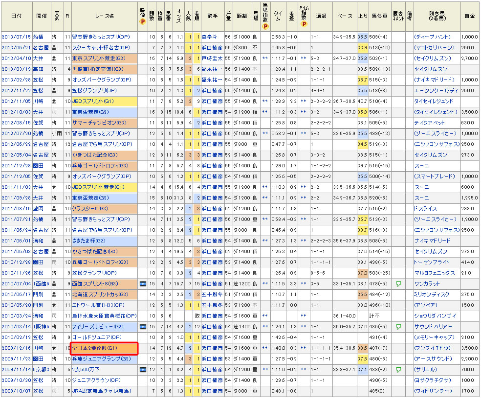Open race 兵庫ジュニアグランプ(G2)
The height and width of the screenshot is (398, 481).
click(102, 359)
